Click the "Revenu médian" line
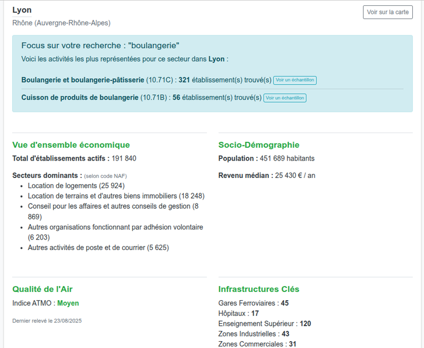The width and height of the screenshot is (424, 348). click(x=267, y=175)
